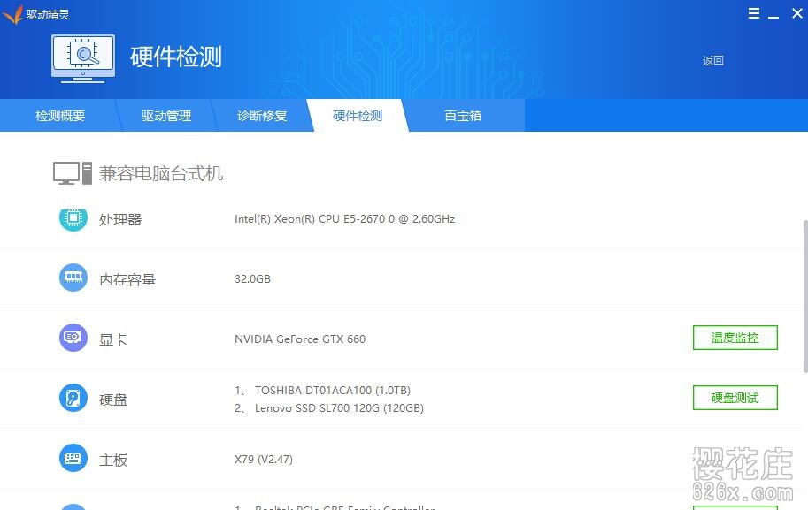Switch to the 驱动管理 tab
This screenshot has width=808, height=510.
(165, 116)
